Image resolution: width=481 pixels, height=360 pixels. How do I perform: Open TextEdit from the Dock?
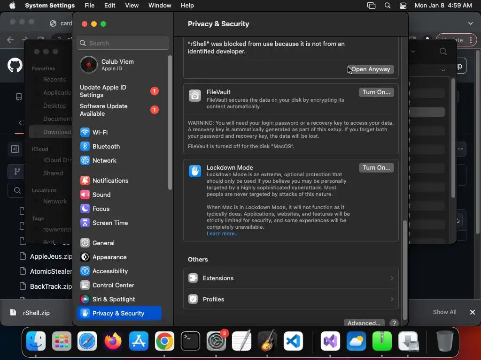coord(242,341)
